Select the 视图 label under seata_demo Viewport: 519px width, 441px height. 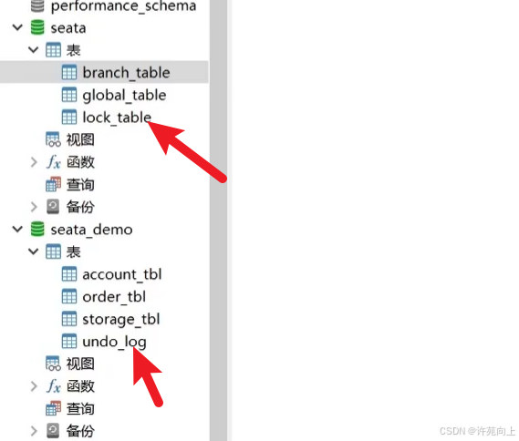tap(80, 364)
